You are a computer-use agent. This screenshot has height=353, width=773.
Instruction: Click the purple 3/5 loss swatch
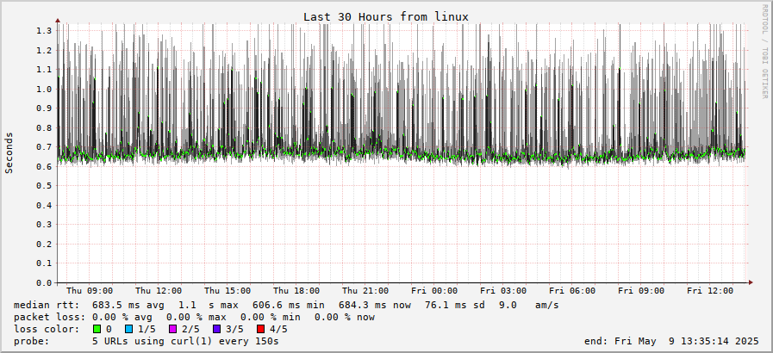tap(217, 329)
